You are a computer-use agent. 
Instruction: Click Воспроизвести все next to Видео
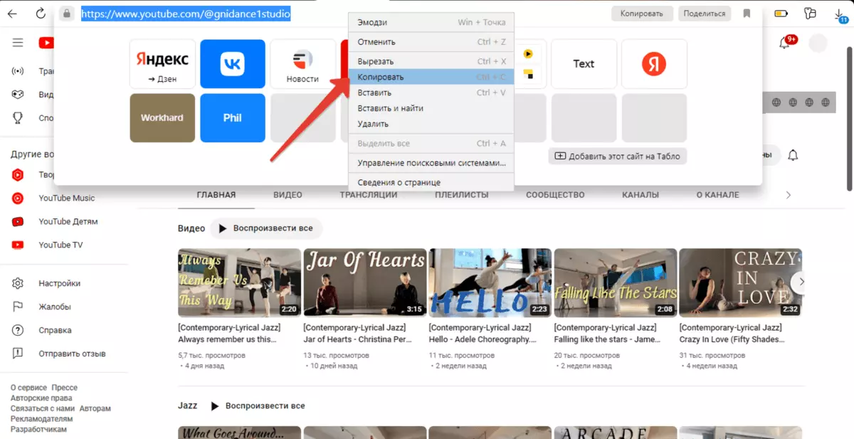pyautogui.click(x=266, y=228)
